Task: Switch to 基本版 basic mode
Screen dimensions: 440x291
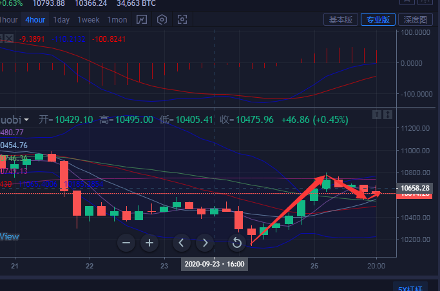Action: pos(341,19)
